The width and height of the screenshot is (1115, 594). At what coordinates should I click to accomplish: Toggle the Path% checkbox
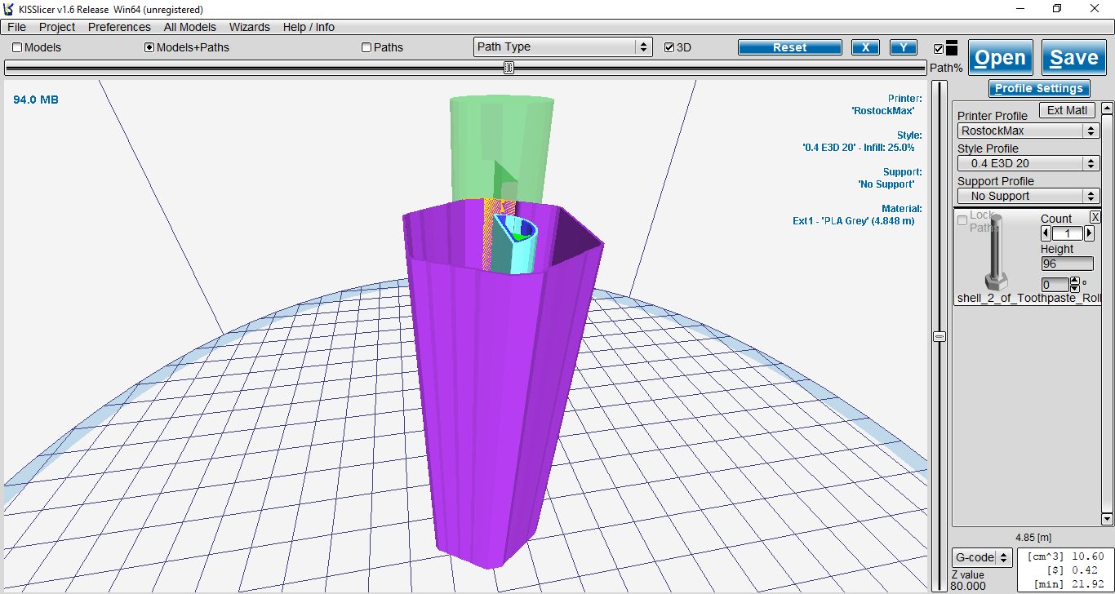(x=938, y=49)
